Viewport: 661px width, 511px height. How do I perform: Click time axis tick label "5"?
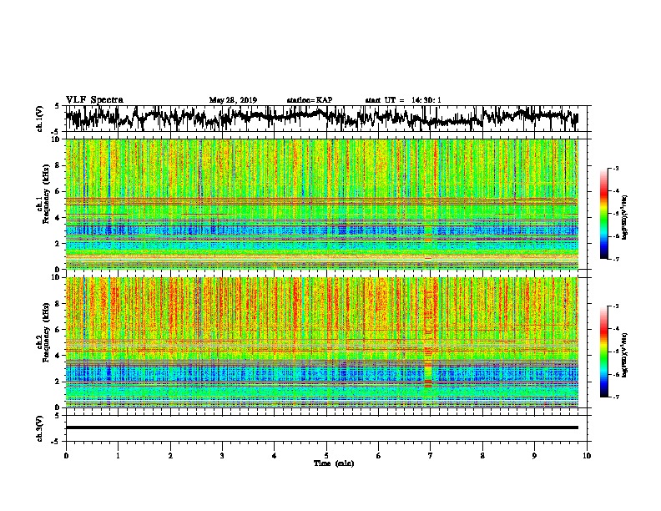click(326, 456)
